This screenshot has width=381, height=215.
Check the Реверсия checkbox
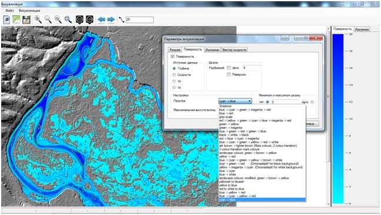[x=229, y=75]
